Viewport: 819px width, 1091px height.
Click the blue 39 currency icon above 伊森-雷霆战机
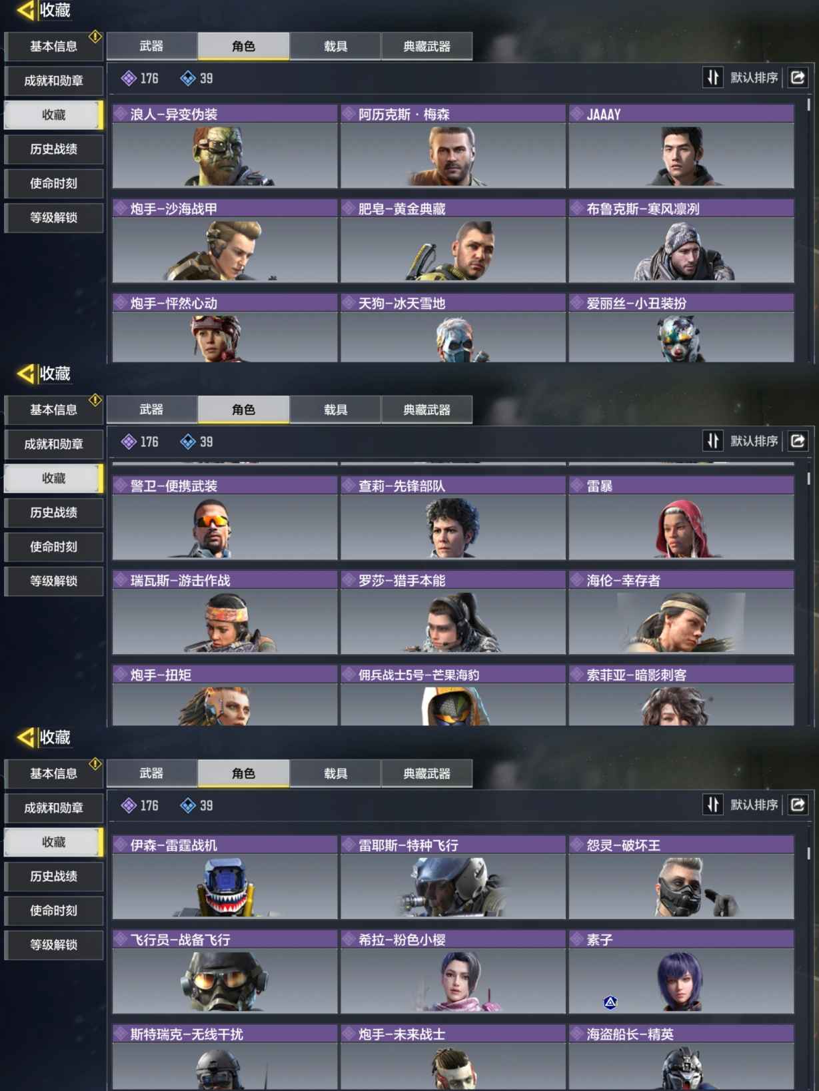188,805
